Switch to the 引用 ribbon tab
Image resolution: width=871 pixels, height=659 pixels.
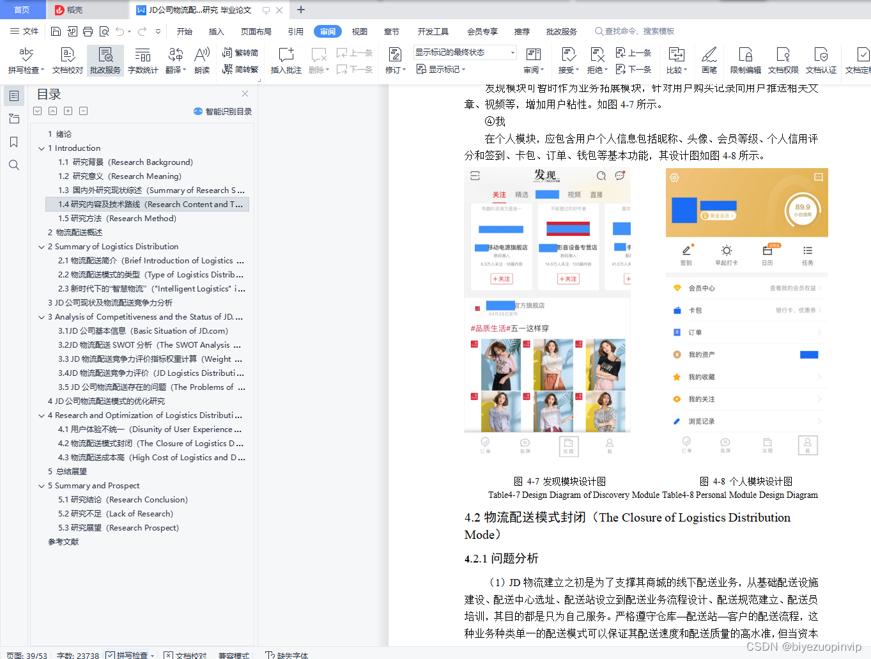295,31
